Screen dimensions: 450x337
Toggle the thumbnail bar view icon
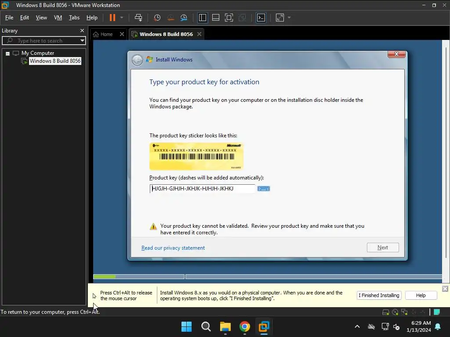pos(215,18)
